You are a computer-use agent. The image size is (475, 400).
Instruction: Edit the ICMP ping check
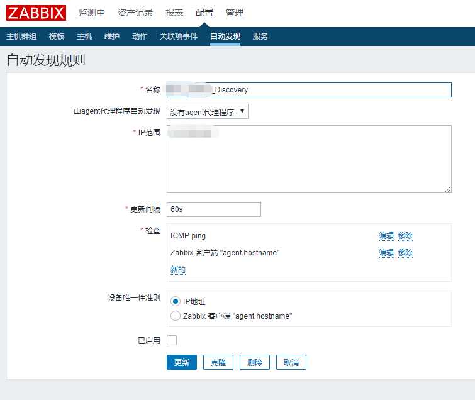pyautogui.click(x=386, y=236)
